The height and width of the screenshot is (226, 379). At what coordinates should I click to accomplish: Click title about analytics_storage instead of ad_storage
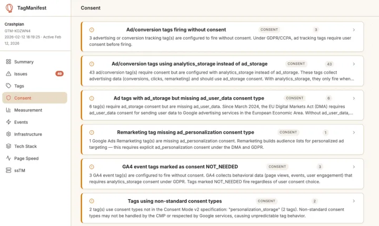pos(189,64)
